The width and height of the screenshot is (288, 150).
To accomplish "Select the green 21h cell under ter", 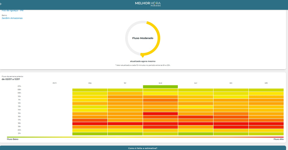I will pos(125,134).
